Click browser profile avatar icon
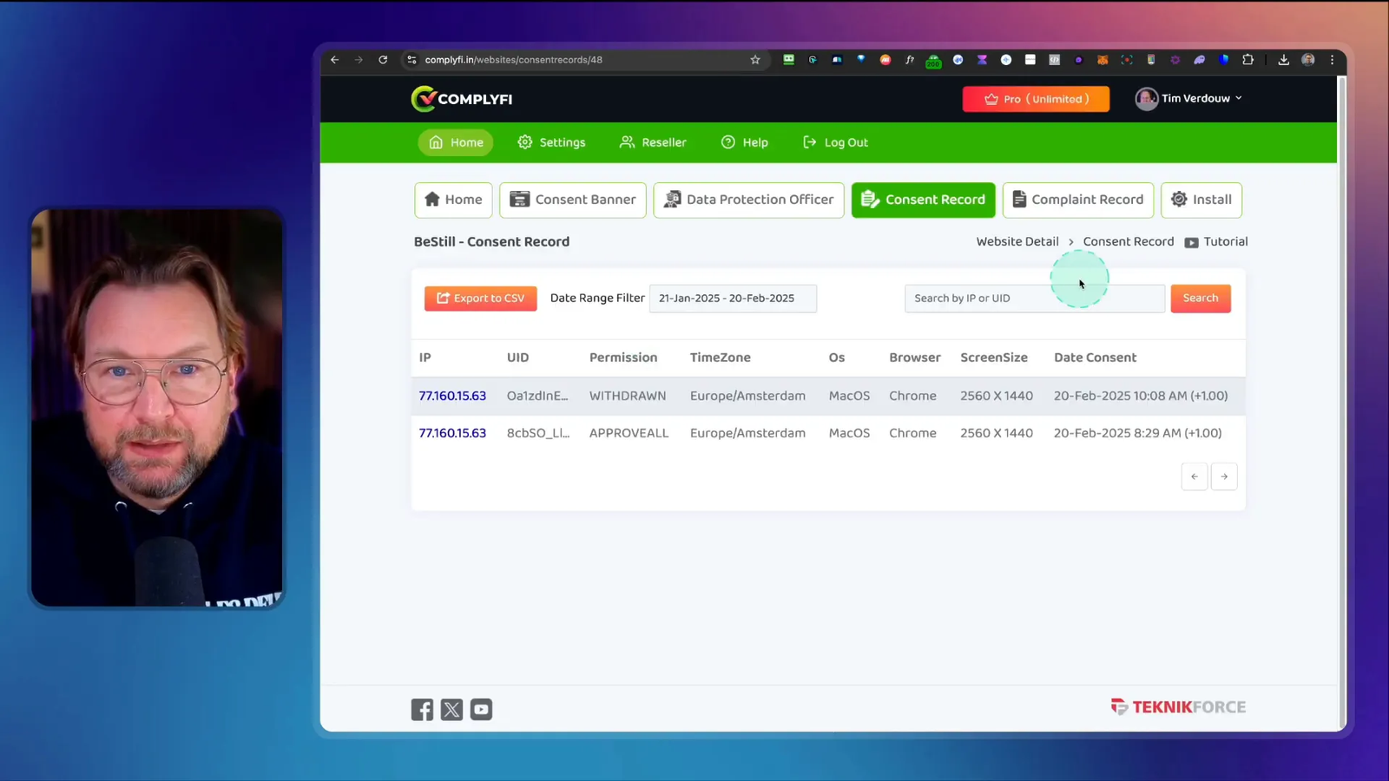Screen dimensions: 1389x781 1308,60
